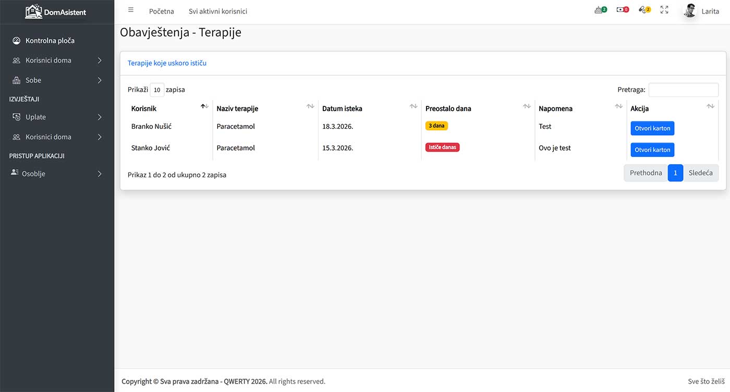The image size is (730, 392).
Task: Toggle sidebar with hamburger menu icon
Action: pyautogui.click(x=131, y=10)
